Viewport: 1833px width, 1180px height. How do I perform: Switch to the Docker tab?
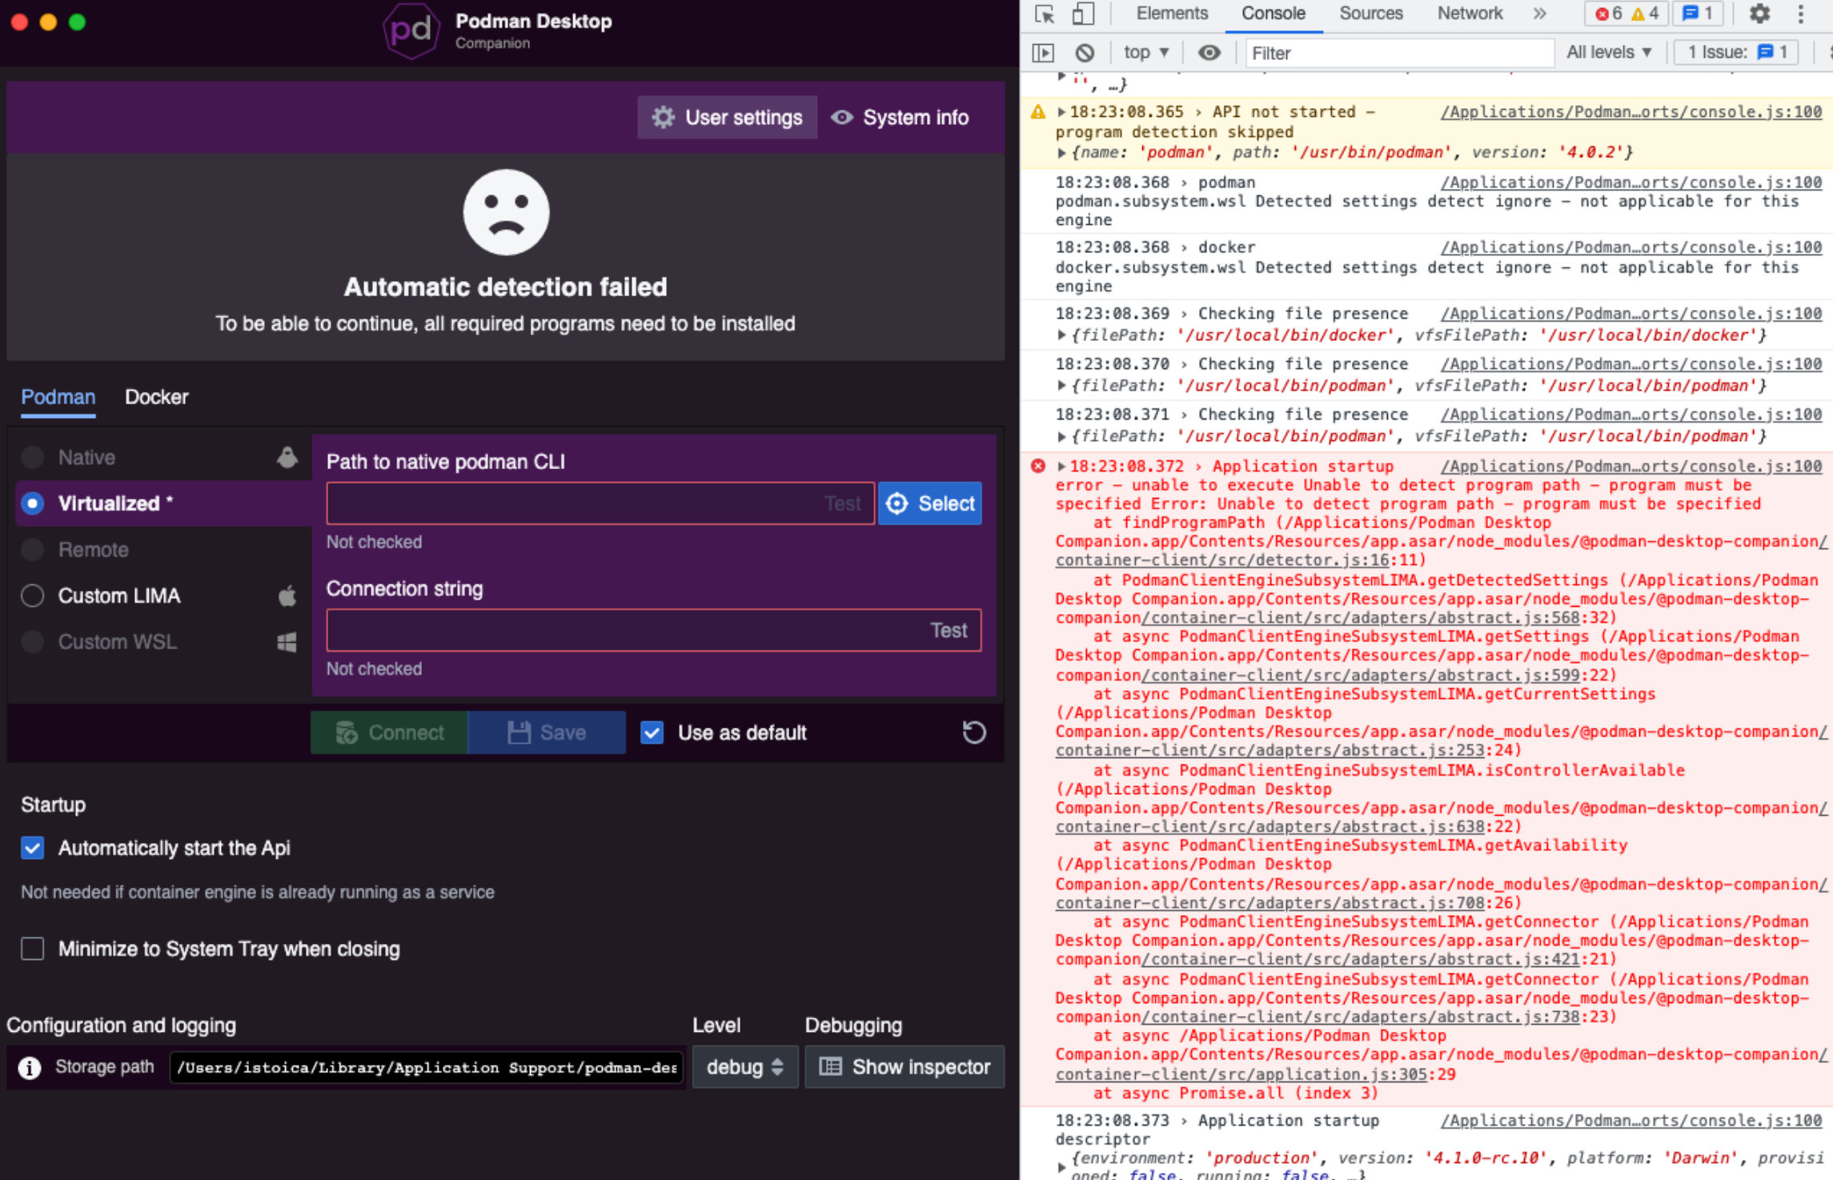(x=156, y=397)
